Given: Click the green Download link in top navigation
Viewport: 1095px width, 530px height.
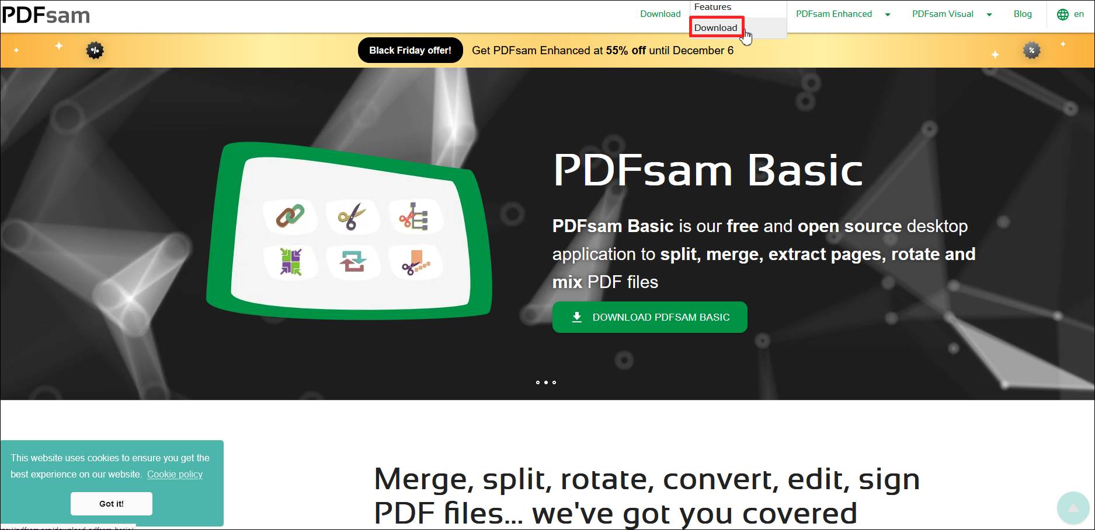Looking at the screenshot, I should point(661,14).
